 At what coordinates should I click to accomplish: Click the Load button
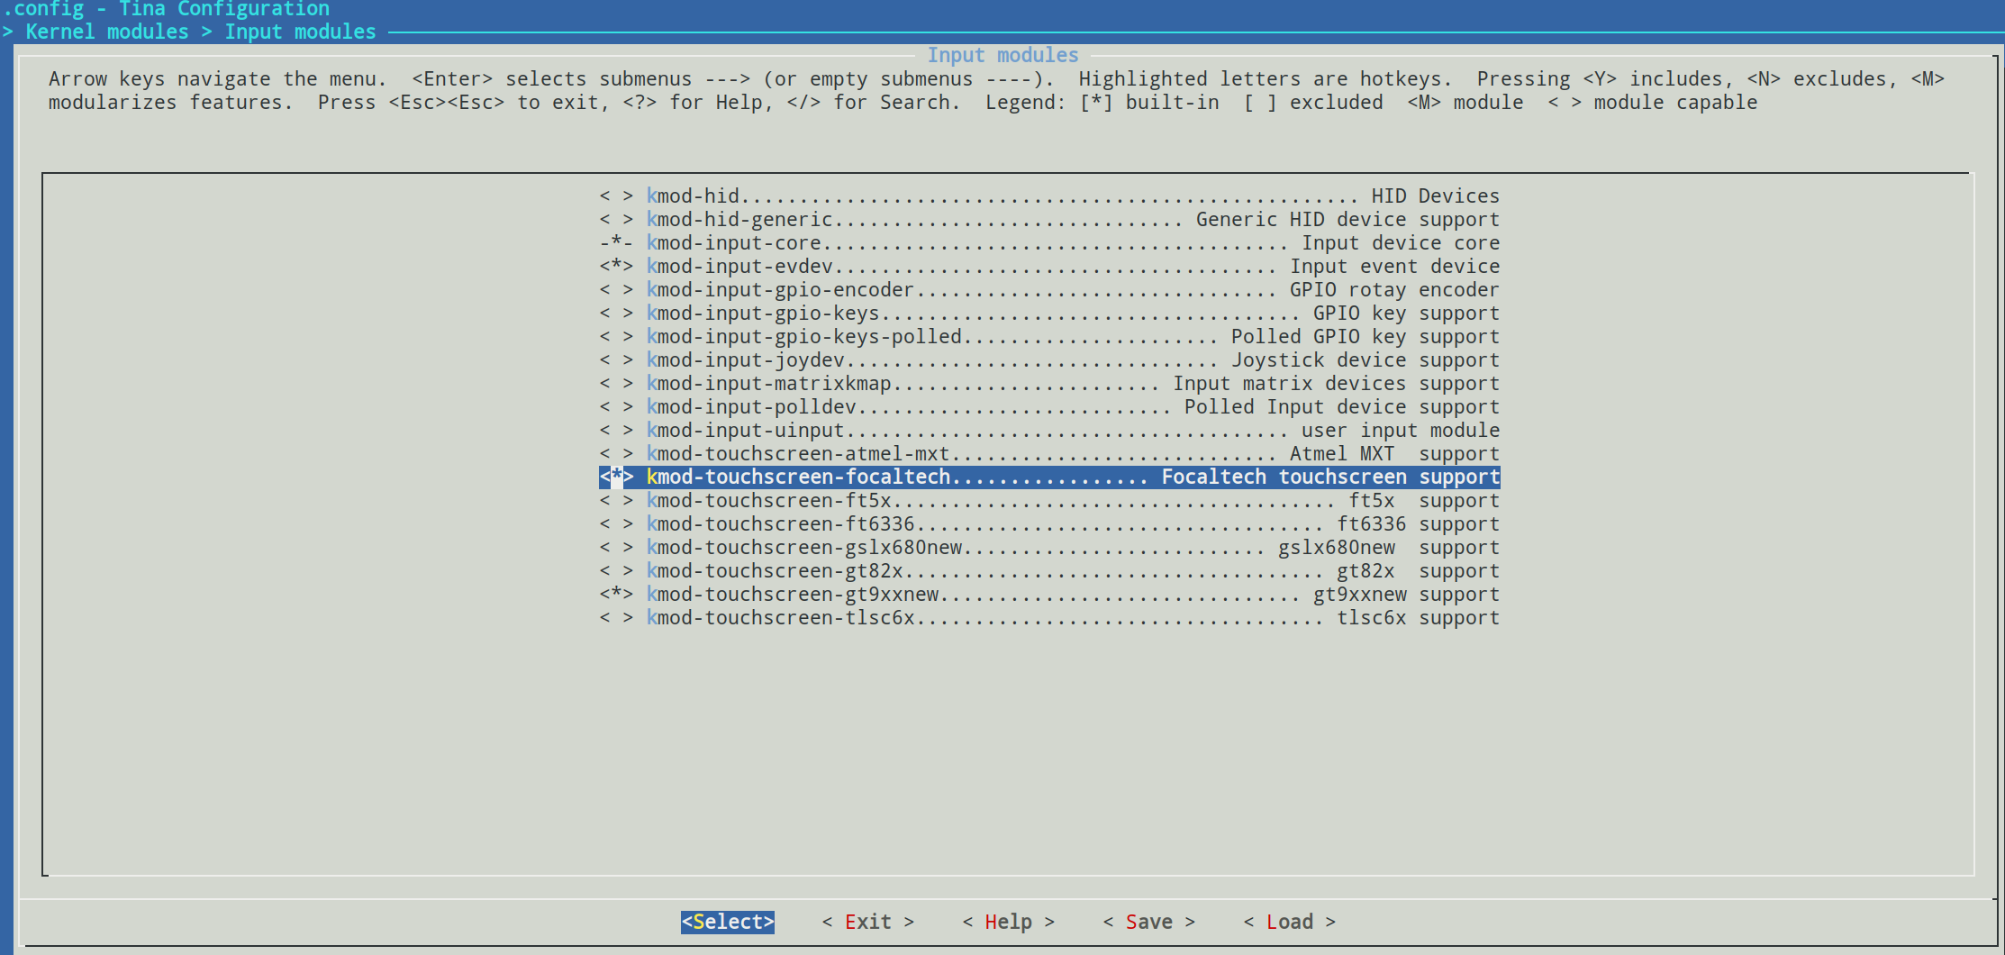tap(1290, 923)
